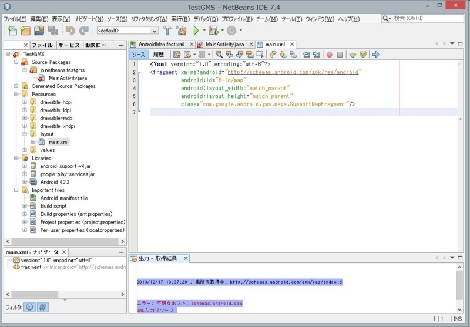Open the <default> configuration combo box
The height and width of the screenshot is (327, 470).
tap(127, 31)
